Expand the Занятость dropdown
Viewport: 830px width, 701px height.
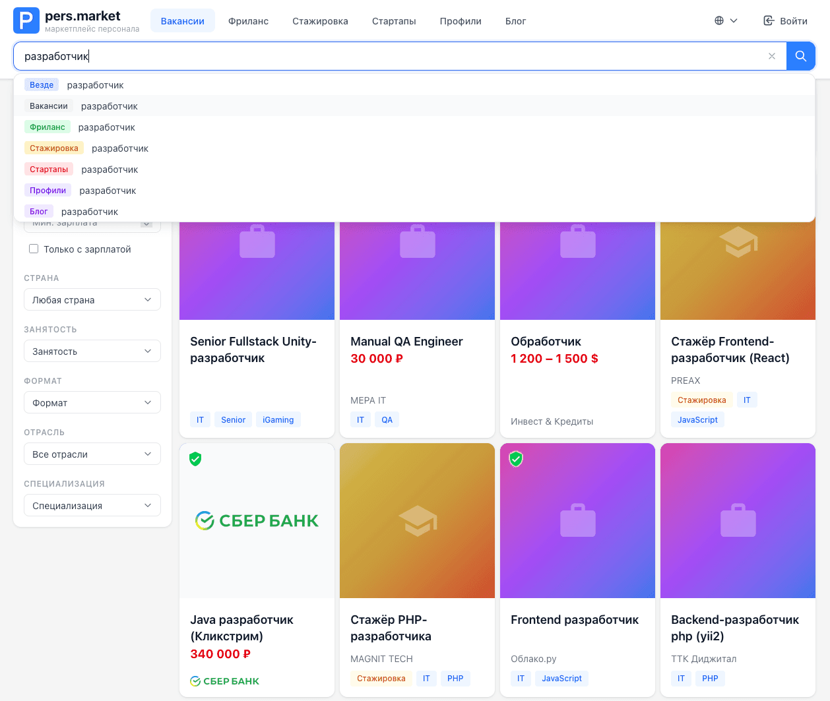[x=92, y=351]
